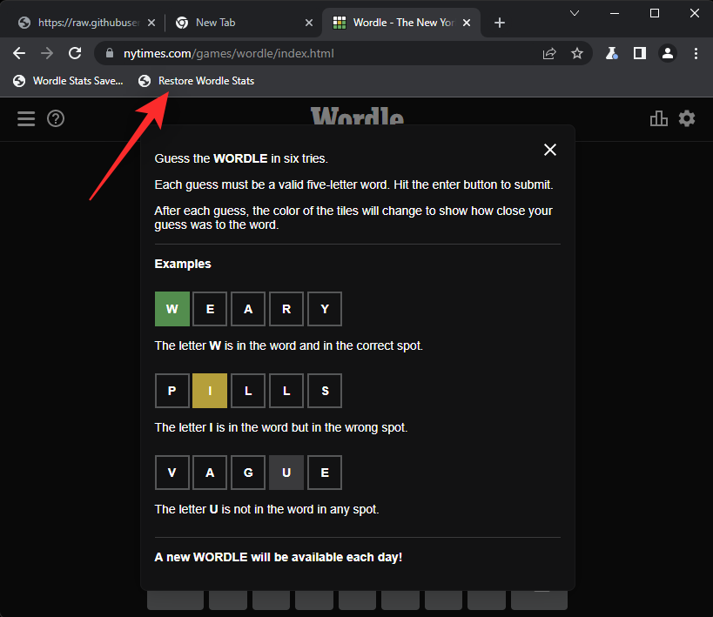Expand the tab search dropdown
Viewport: 713px width, 617px height.
tap(575, 13)
